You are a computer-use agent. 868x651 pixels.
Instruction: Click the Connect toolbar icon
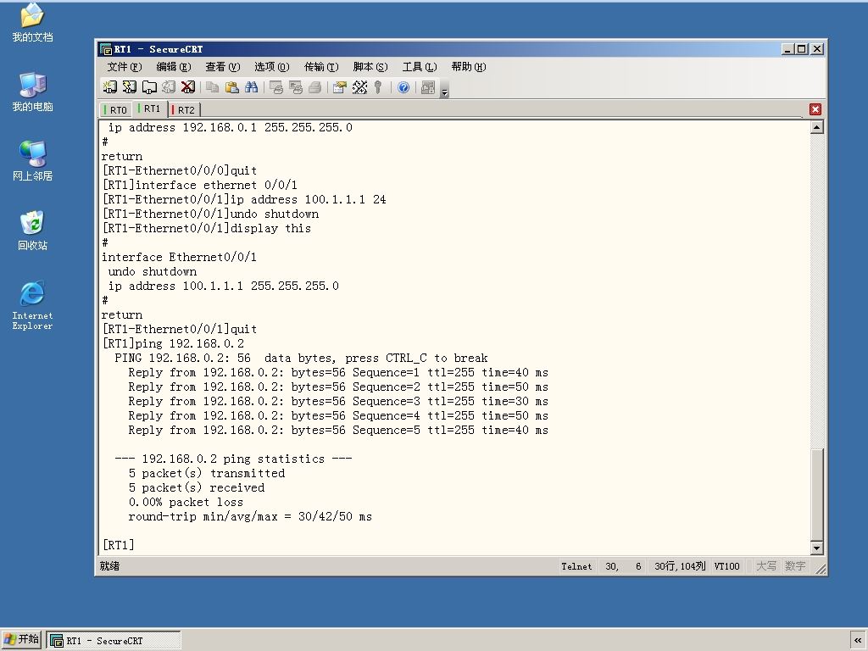(109, 87)
